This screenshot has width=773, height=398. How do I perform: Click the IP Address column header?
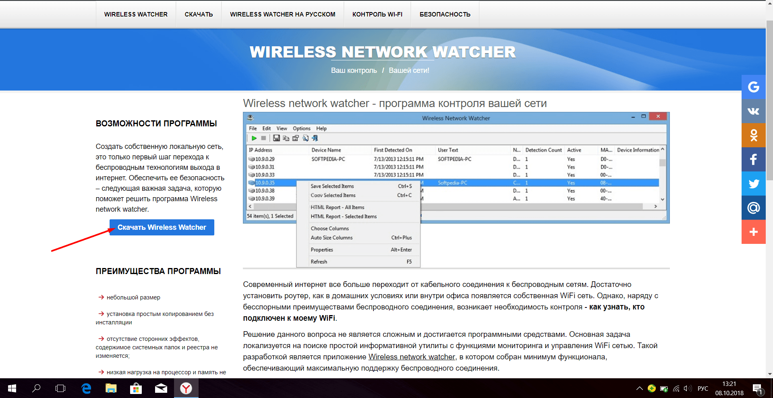click(278, 150)
